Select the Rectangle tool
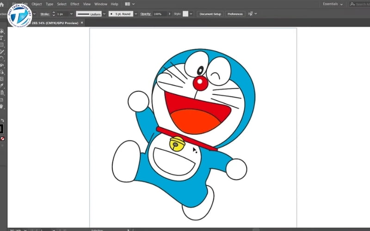Screen dimensions: 370x231 point(2,45)
